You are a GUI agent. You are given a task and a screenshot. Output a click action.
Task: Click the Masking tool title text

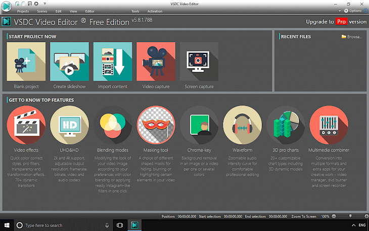[156, 150]
